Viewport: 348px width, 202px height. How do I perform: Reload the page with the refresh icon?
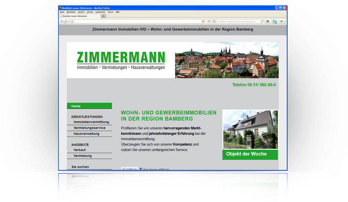click(x=209, y=21)
